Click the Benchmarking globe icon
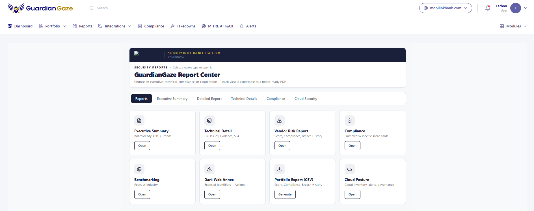The width and height of the screenshot is (534, 211). (139, 169)
